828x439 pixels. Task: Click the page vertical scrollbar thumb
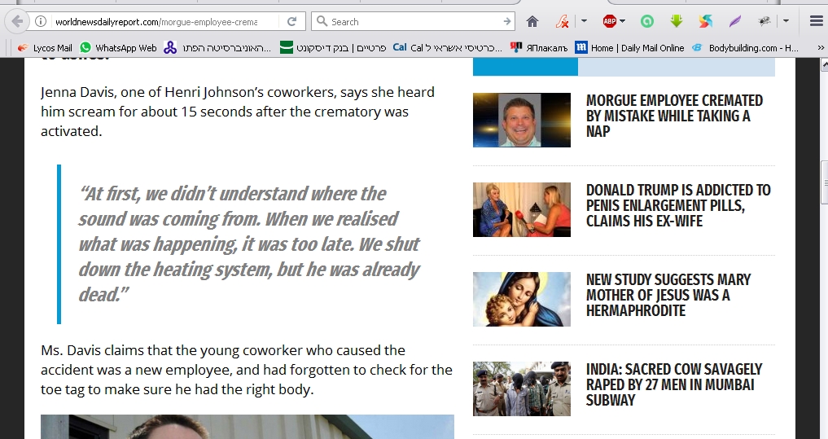(824, 182)
